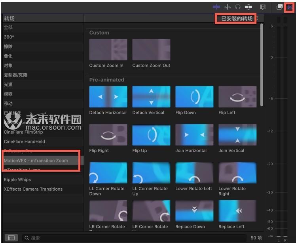Viewport: 296px width, 243px height.
Task: Select Custom Zoom Out transition thumbnail
Action: 151,50
